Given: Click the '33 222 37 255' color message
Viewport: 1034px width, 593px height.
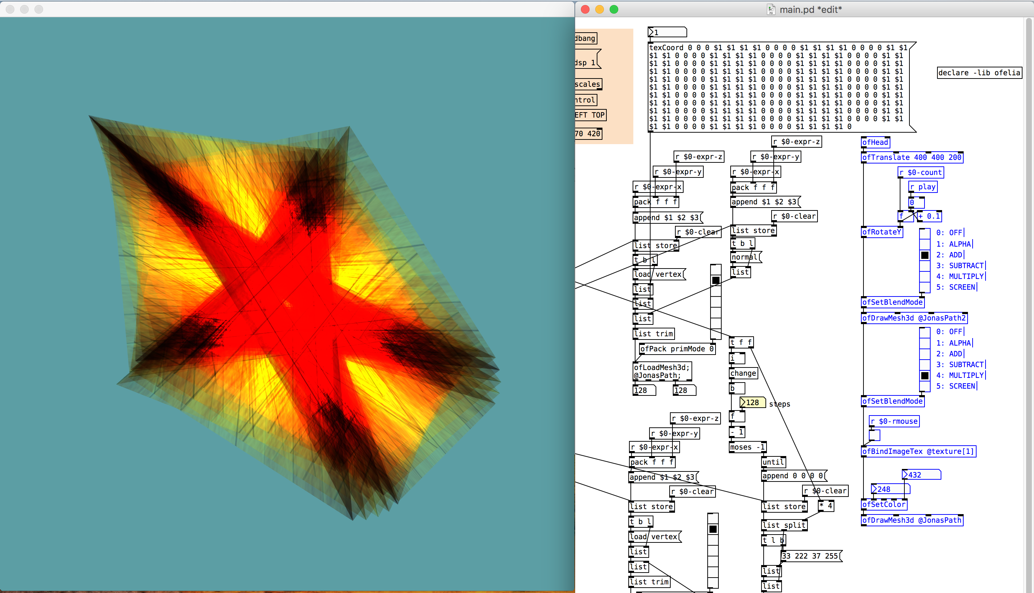Looking at the screenshot, I should click(811, 556).
